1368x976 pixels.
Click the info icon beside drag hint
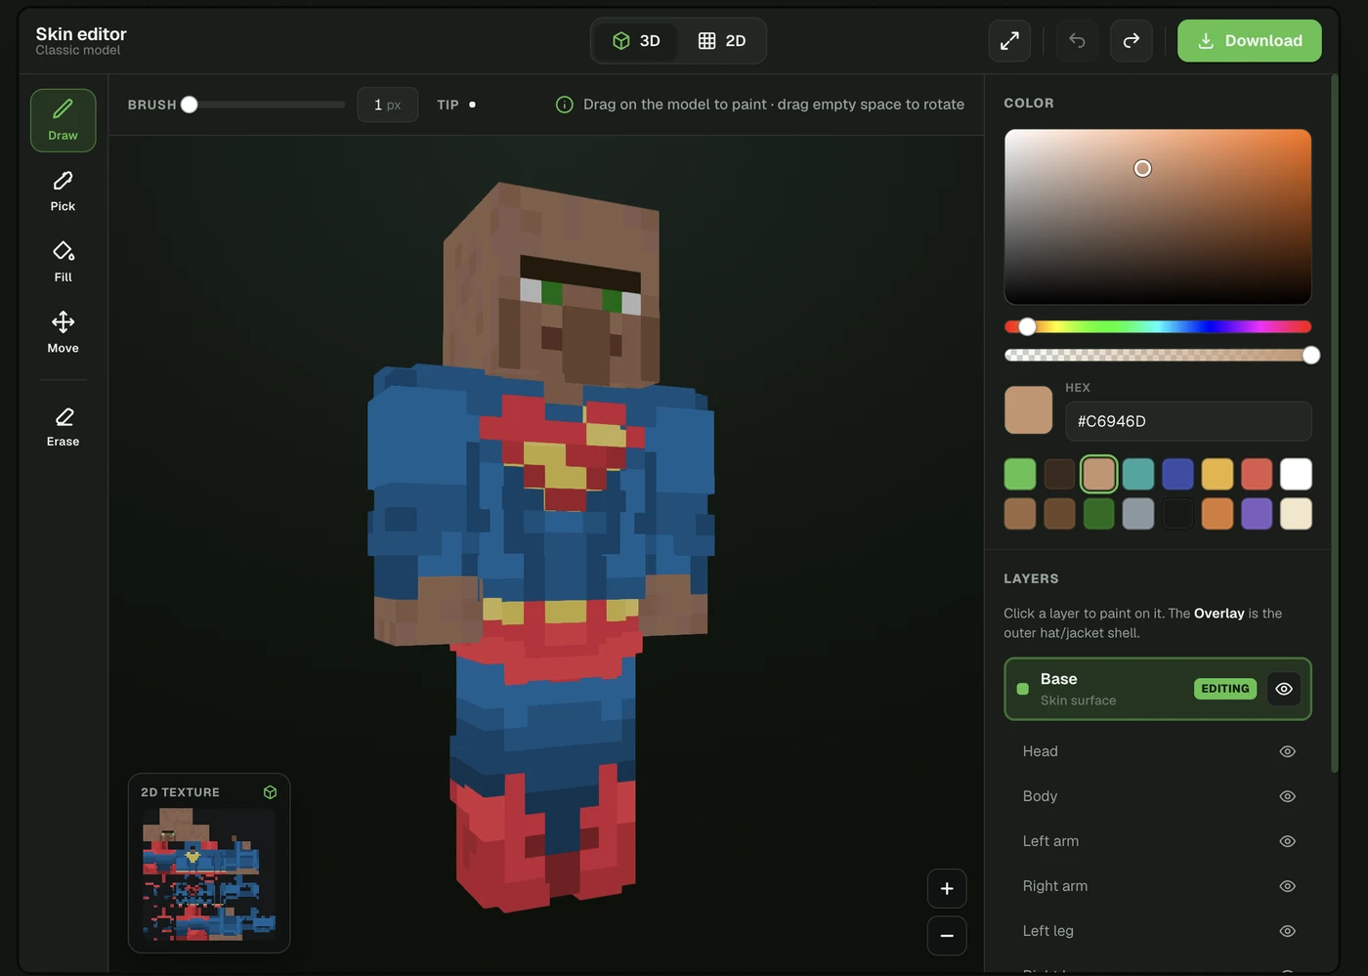click(564, 105)
